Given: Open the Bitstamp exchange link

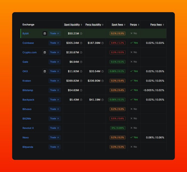Looking at the screenshot, I should tap(28, 90).
